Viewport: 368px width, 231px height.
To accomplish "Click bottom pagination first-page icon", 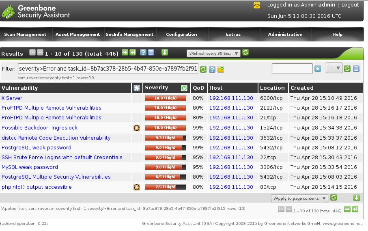I will pos(281,209).
